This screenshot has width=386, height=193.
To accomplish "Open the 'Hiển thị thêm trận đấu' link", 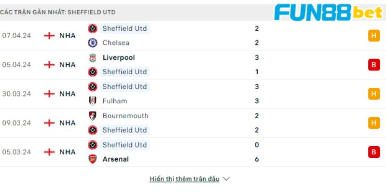I will tap(184, 179).
